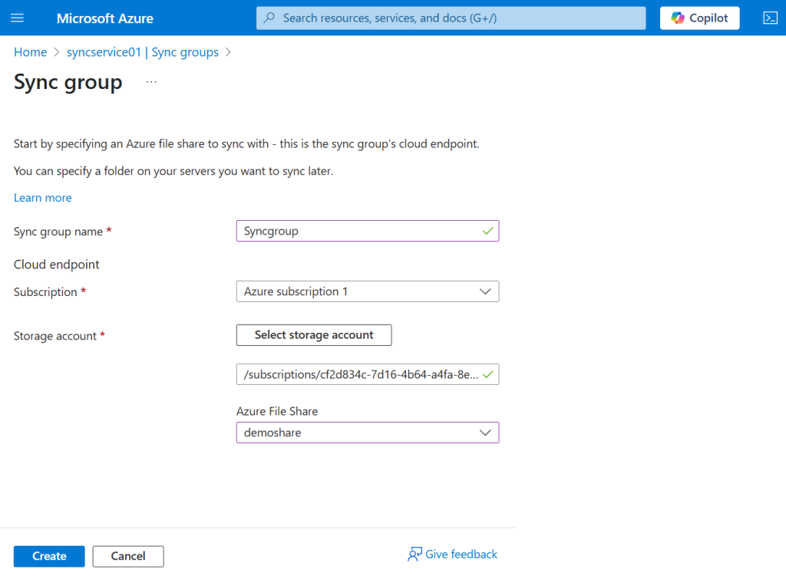Follow the Learn more link
This screenshot has height=579, width=786.
pos(43,198)
